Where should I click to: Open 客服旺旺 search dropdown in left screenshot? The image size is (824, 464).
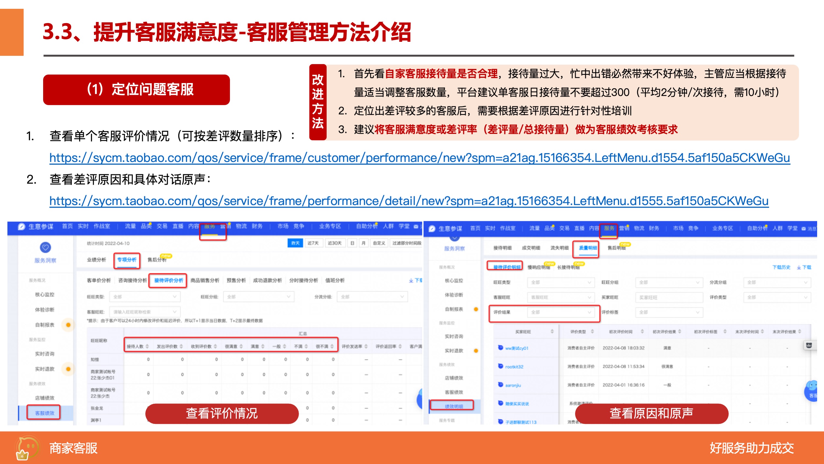click(145, 312)
